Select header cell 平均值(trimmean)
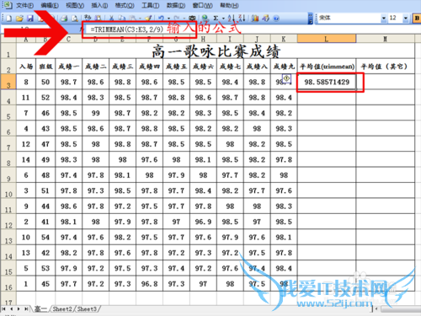Screen dimensions: 421x316 pyautogui.click(x=327, y=67)
